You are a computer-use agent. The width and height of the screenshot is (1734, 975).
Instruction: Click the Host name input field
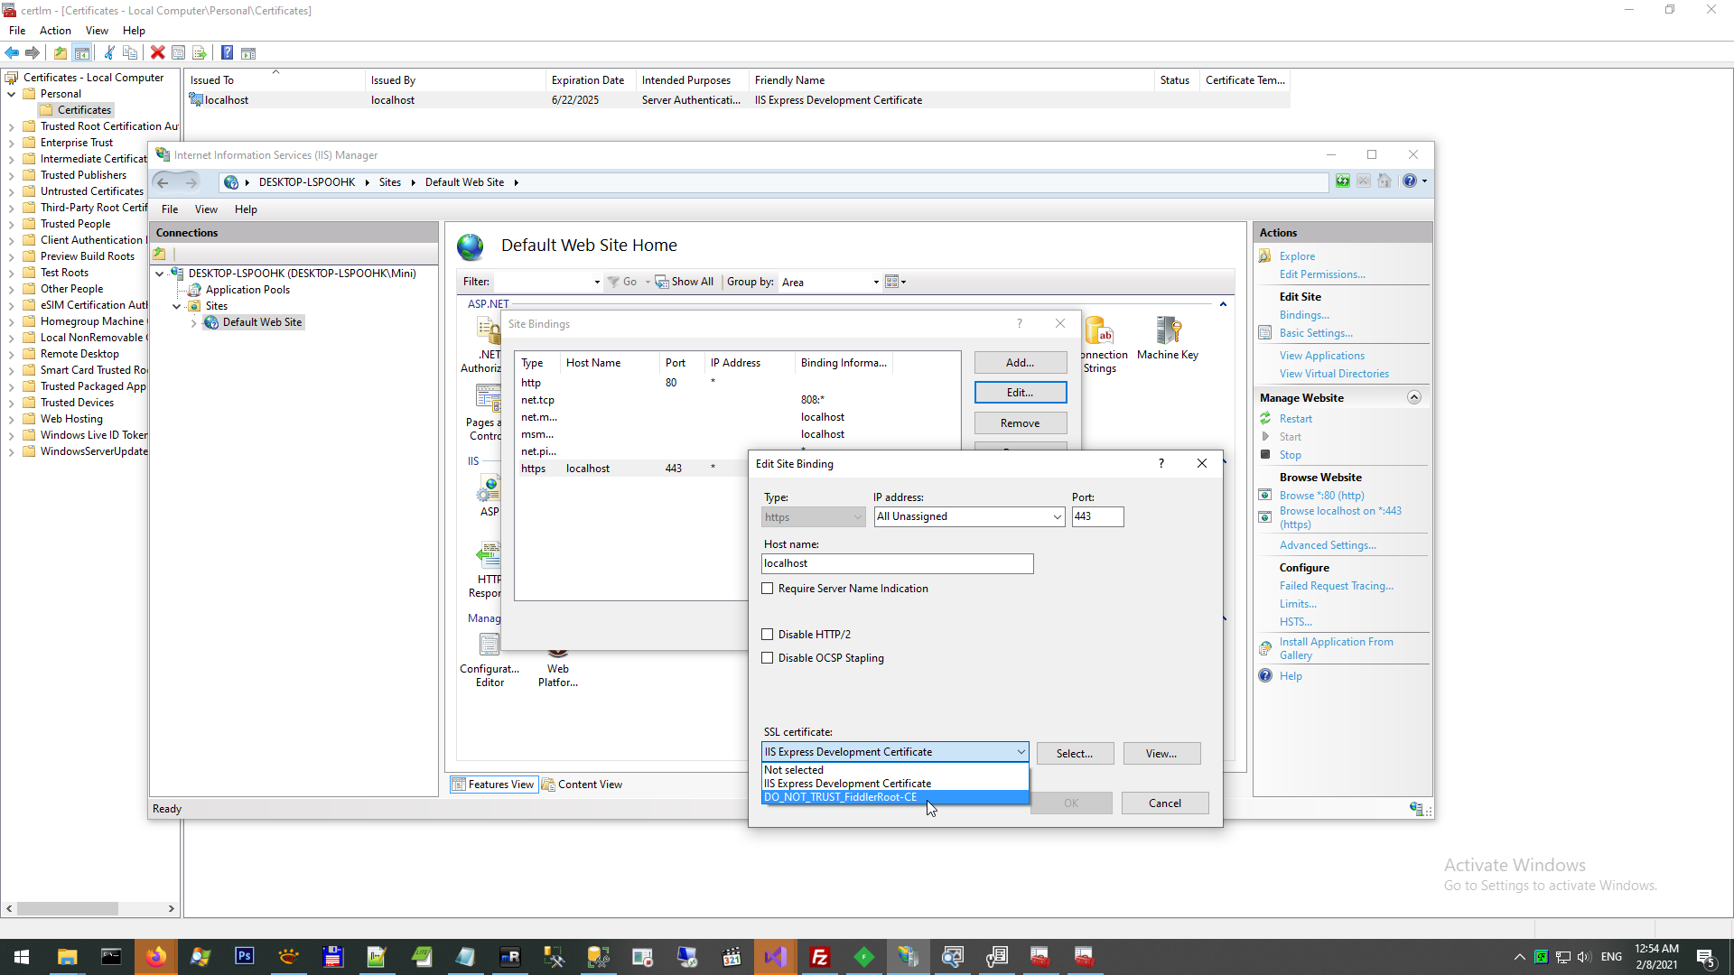[x=897, y=563]
